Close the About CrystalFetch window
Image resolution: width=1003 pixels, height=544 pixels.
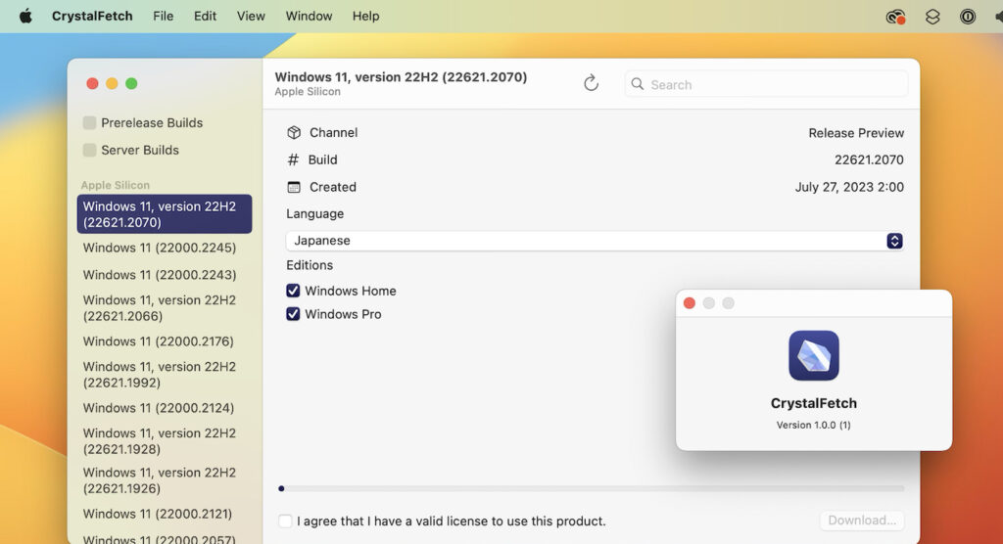(690, 303)
